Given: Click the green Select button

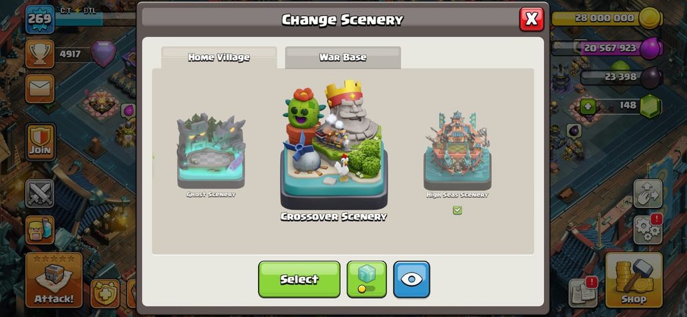Looking at the screenshot, I should click(x=299, y=280).
